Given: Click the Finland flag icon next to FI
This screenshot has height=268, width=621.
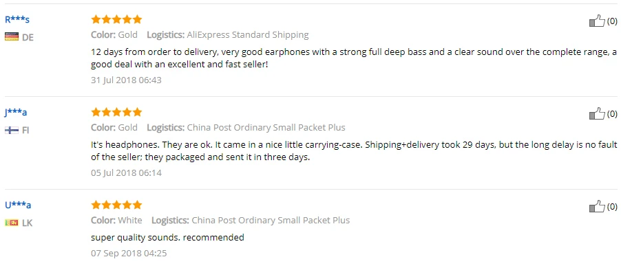Looking at the screenshot, I should click(x=12, y=130).
